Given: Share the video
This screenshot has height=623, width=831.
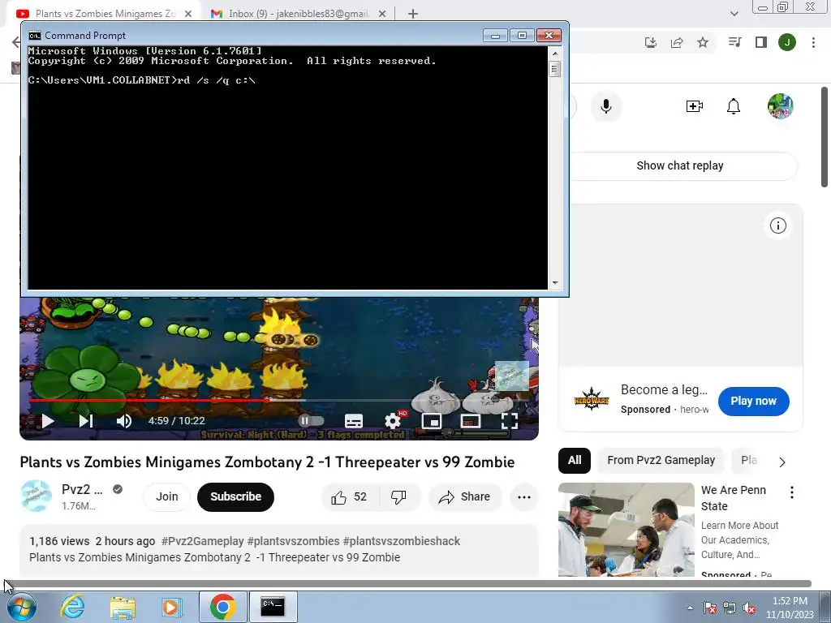Looking at the screenshot, I should click(464, 497).
